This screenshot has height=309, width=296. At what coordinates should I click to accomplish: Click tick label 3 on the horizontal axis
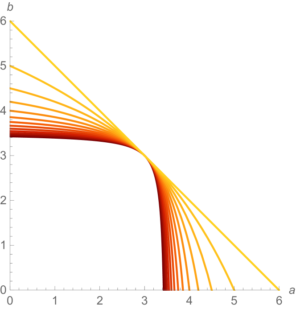coord(144,300)
